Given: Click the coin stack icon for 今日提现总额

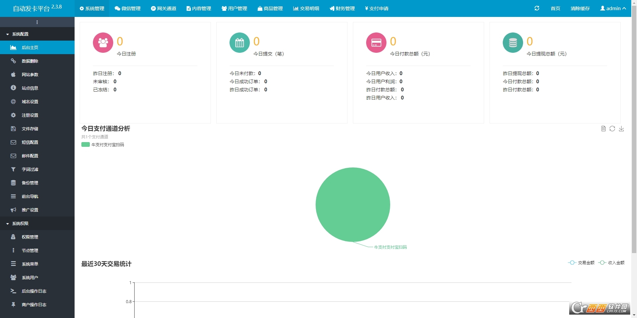Looking at the screenshot, I should [513, 43].
